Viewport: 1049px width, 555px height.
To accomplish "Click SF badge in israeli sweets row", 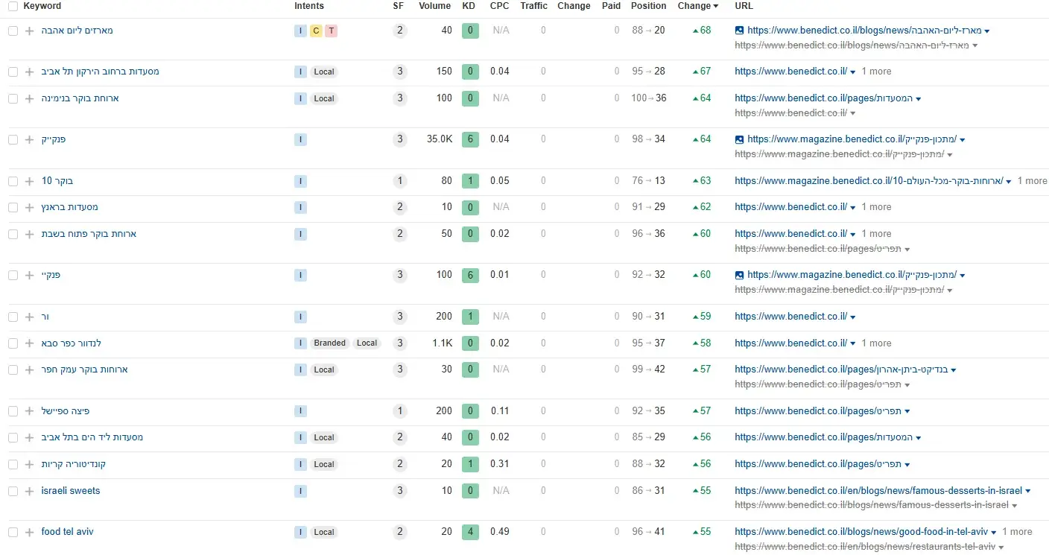I will [400, 491].
